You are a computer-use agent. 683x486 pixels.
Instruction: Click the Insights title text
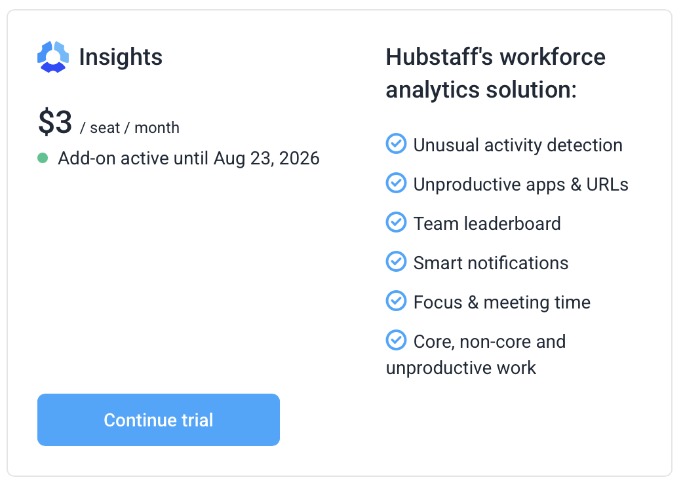point(121,57)
